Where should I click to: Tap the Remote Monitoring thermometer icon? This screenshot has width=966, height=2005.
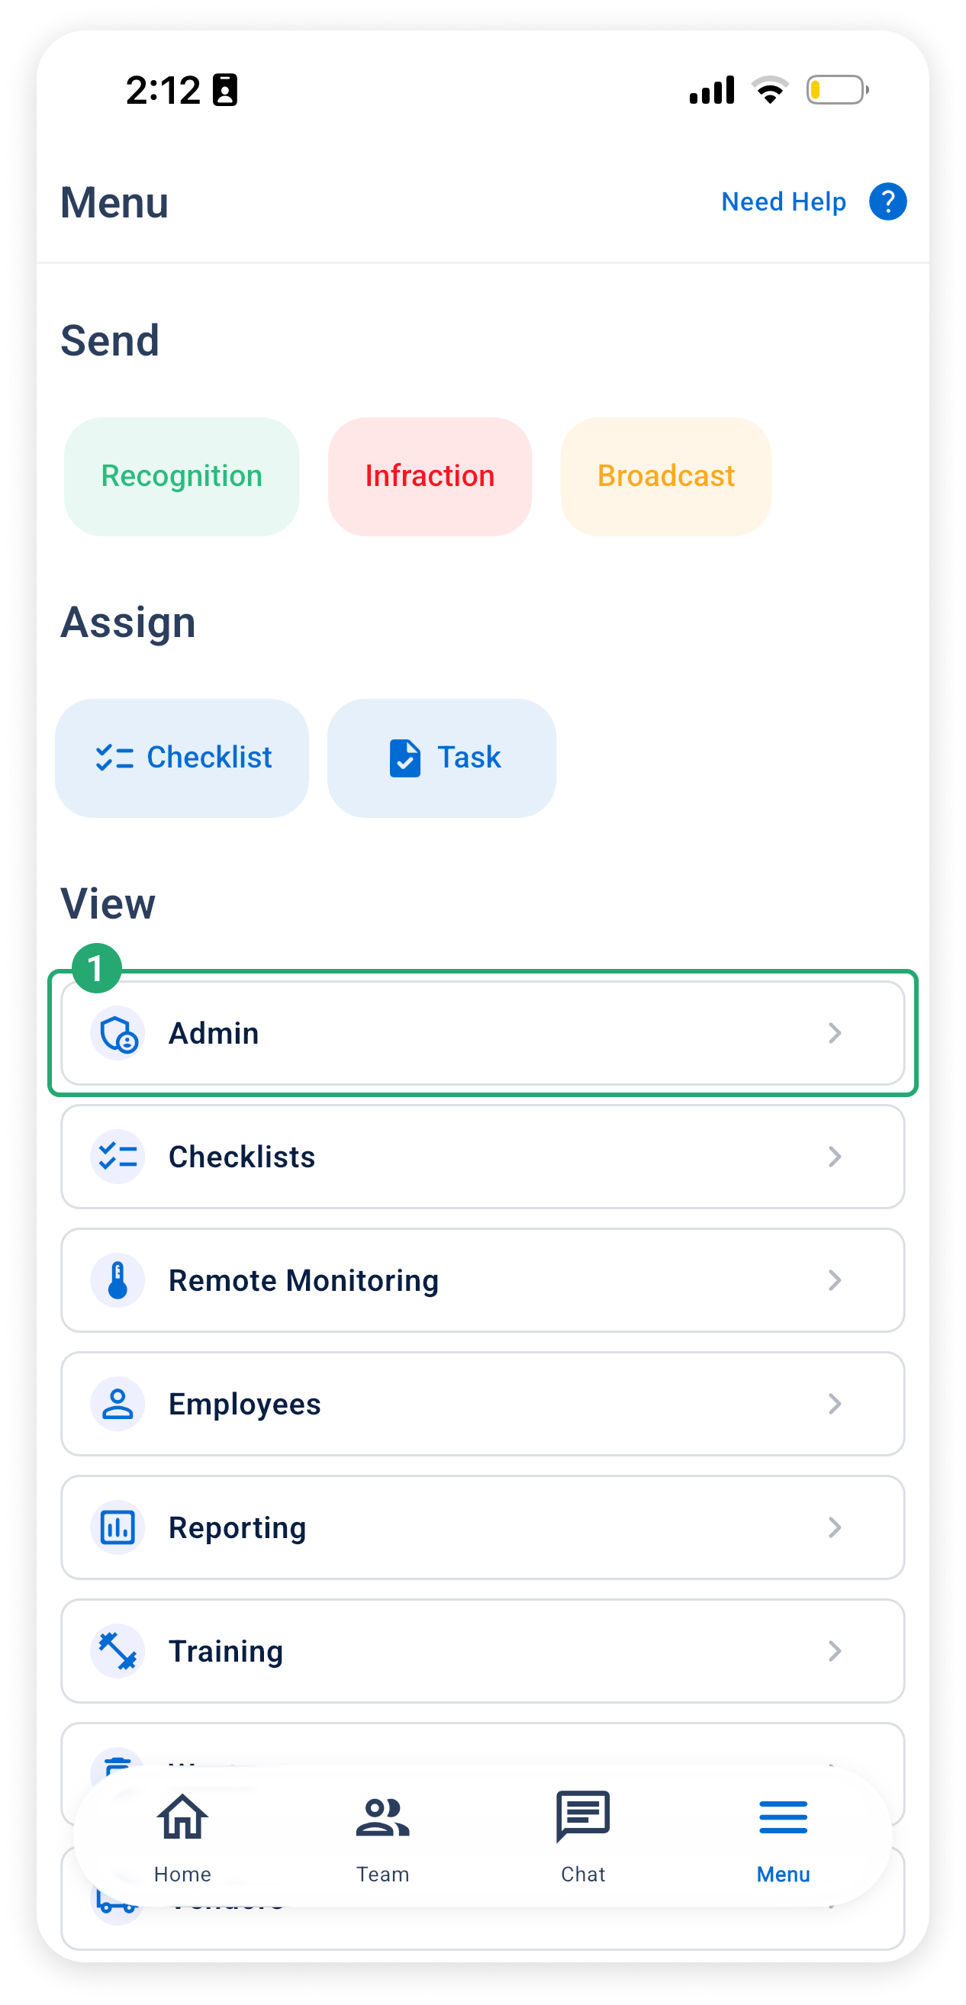(118, 1280)
